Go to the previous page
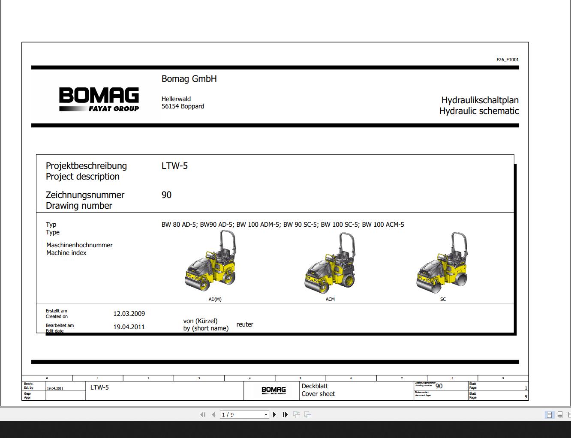The image size is (571, 438). 213,414
